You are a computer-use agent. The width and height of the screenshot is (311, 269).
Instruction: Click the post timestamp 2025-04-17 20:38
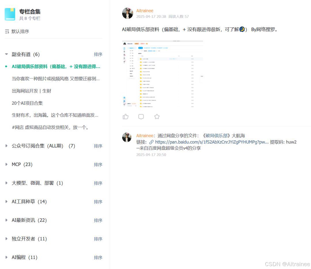pyautogui.click(x=151, y=16)
